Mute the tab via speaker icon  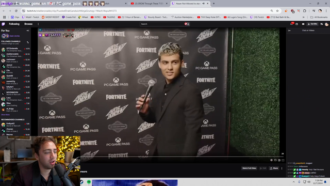coord(204,4)
